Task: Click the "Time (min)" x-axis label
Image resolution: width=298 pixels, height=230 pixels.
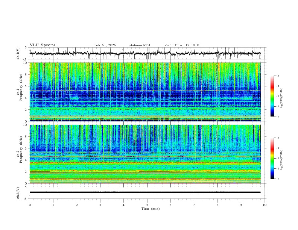Action: [x=151, y=209]
